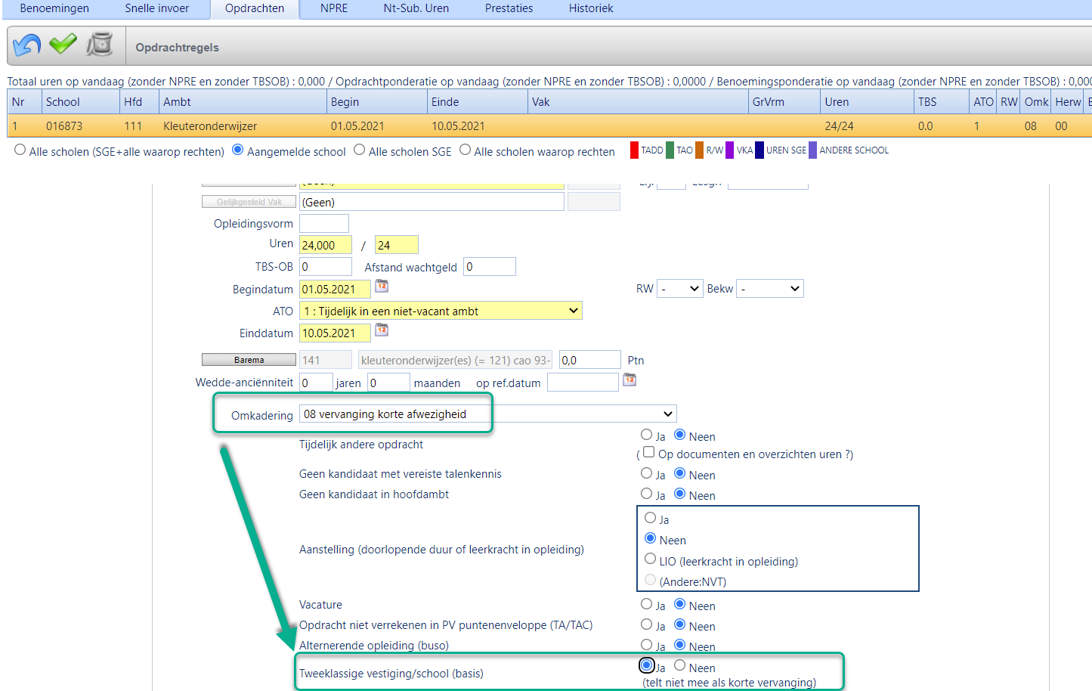Click the Barema button
Screen dimensions: 1092x691
click(x=249, y=360)
